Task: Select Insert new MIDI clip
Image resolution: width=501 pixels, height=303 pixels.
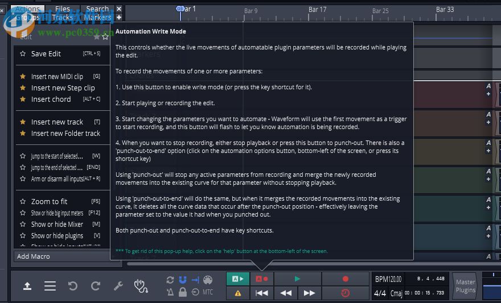Action: 62,77
